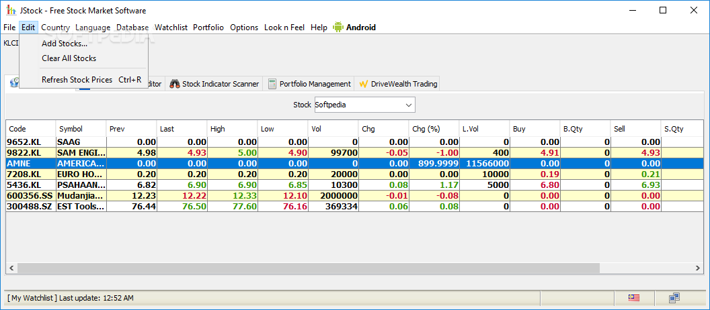Image resolution: width=710 pixels, height=310 pixels.
Task: Click the Mudanjia... symbol cell
Action: click(x=81, y=196)
